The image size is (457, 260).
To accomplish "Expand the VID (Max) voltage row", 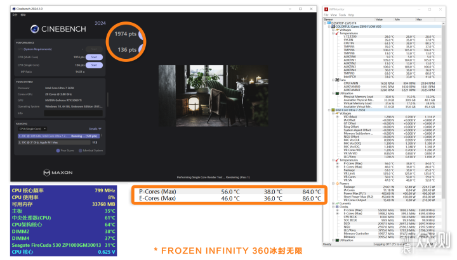I will tap(338, 117).
